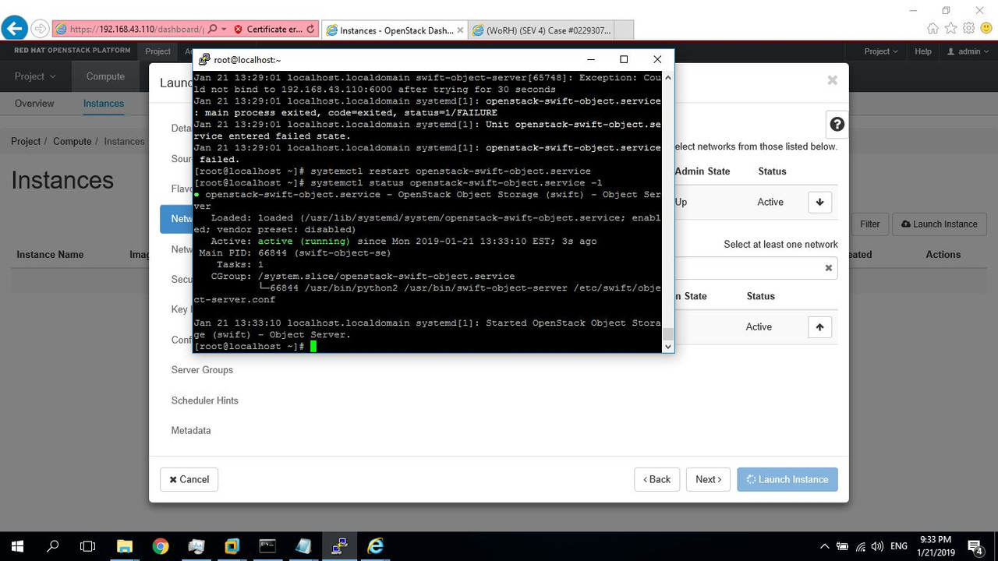The height and width of the screenshot is (561, 998).
Task: Click the blue Launch Instance button
Action: click(x=787, y=479)
